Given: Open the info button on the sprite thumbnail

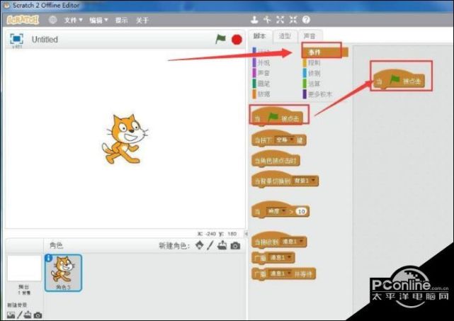Looking at the screenshot, I should tap(49, 258).
